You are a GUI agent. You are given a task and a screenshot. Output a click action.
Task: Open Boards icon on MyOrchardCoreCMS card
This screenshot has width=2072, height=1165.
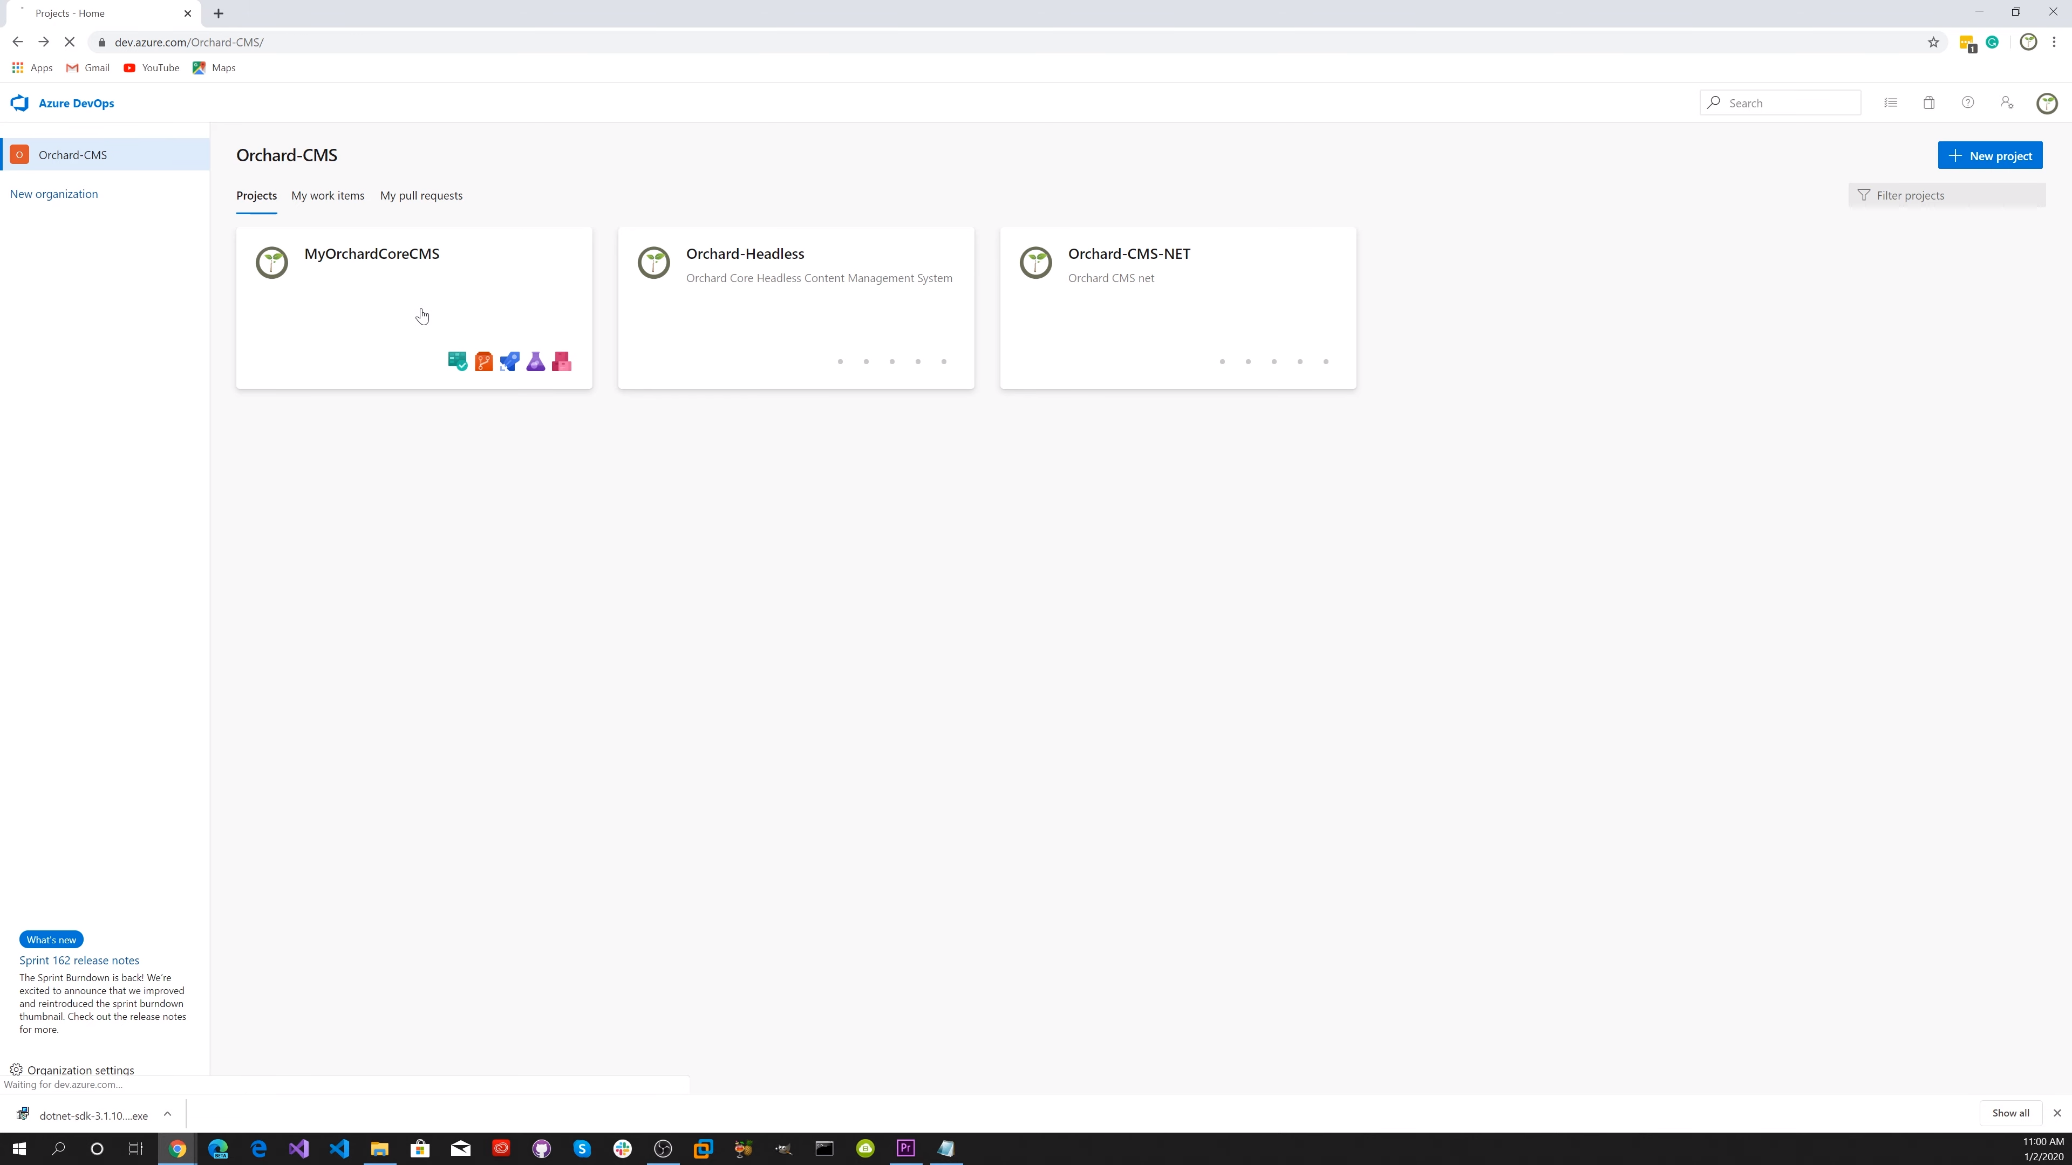(458, 362)
